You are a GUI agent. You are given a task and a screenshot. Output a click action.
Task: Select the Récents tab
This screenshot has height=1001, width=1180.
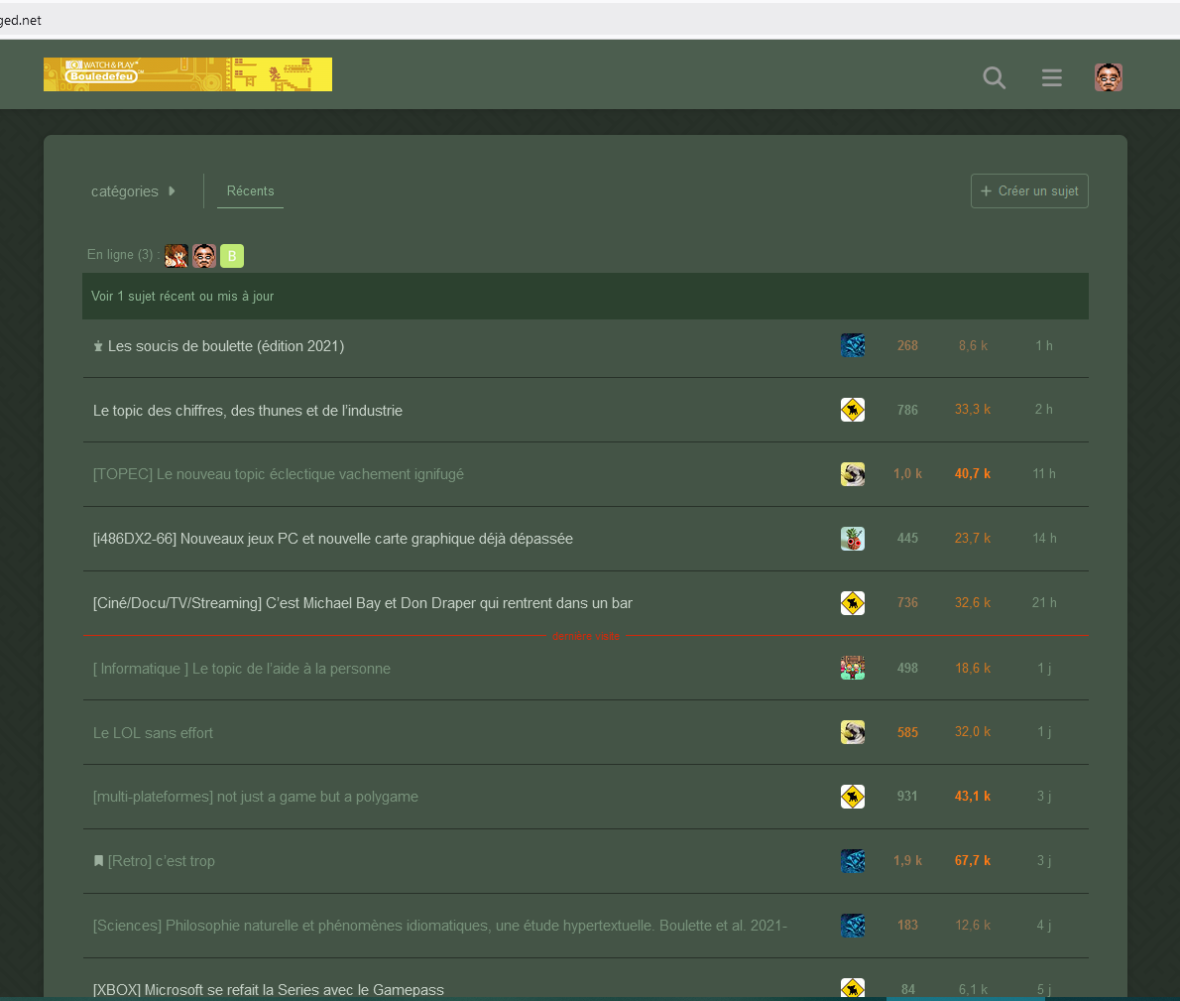[x=250, y=191]
